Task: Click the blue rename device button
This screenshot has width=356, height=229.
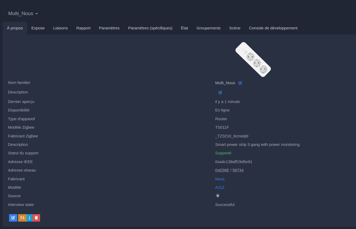Action: 13,218
